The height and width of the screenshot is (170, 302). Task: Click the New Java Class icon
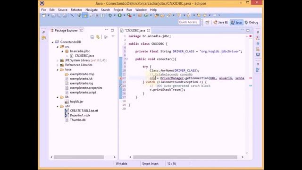(146, 16)
